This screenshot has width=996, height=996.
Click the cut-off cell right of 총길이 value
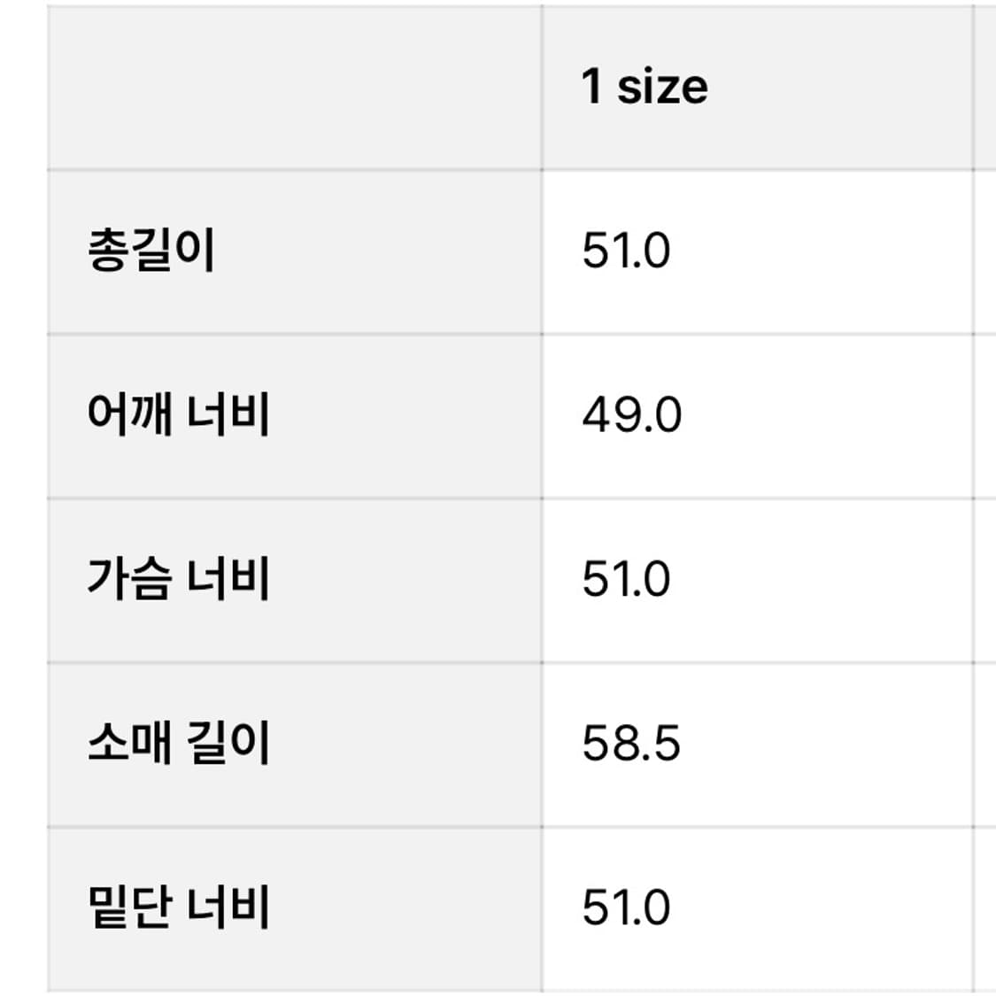coord(985,251)
